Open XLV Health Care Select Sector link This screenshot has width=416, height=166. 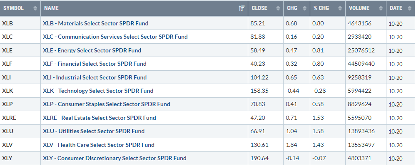pyautogui.click(x=99, y=145)
